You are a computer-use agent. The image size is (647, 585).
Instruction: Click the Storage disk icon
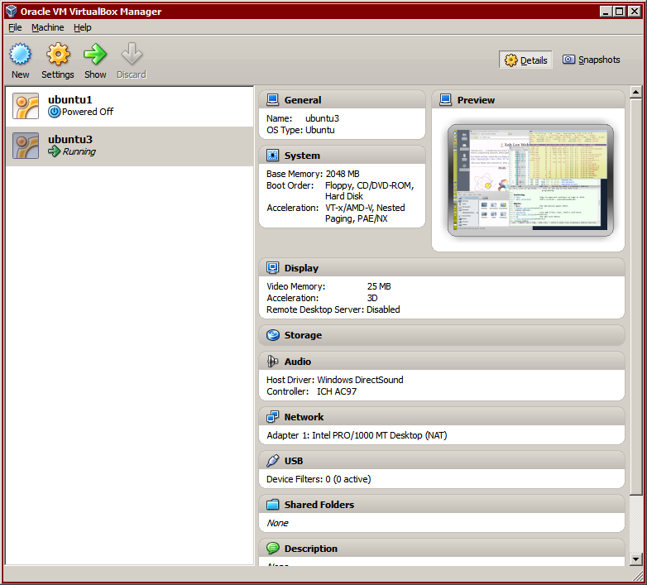pyautogui.click(x=272, y=335)
